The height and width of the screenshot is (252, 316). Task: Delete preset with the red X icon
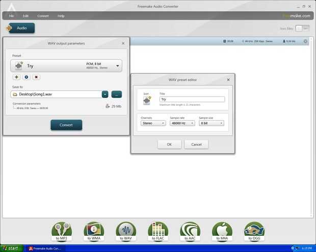(x=36, y=77)
